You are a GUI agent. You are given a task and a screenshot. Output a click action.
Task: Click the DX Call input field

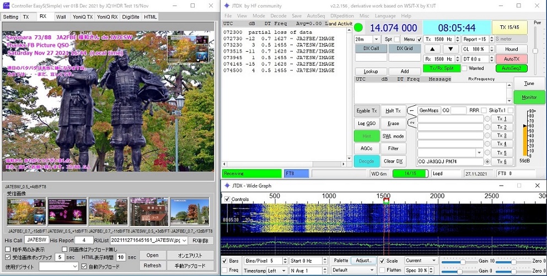coord(371,58)
